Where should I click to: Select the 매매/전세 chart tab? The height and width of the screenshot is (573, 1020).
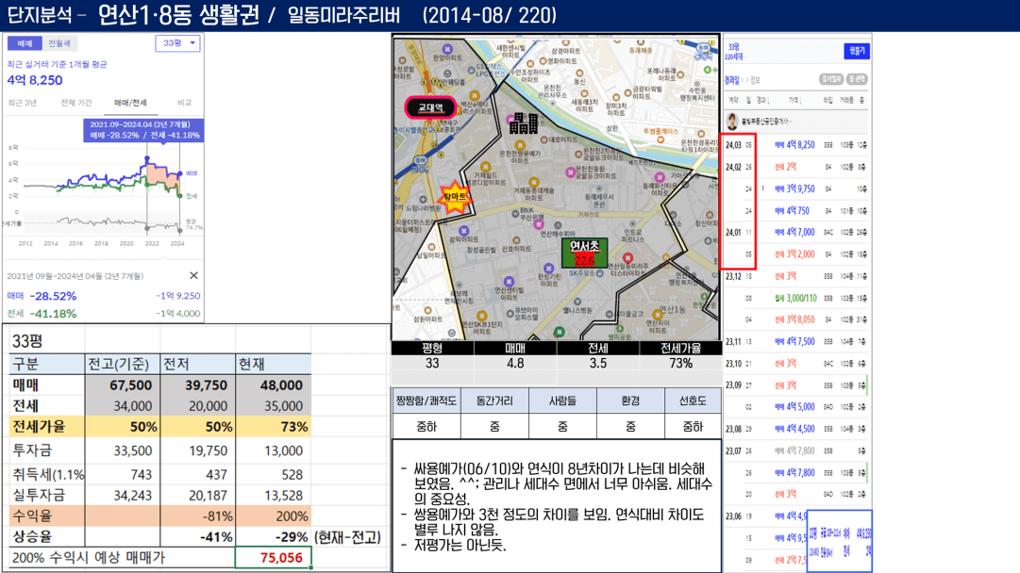point(130,103)
